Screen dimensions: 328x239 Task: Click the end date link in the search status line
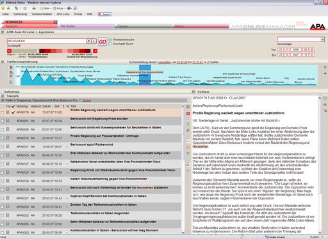point(197,62)
